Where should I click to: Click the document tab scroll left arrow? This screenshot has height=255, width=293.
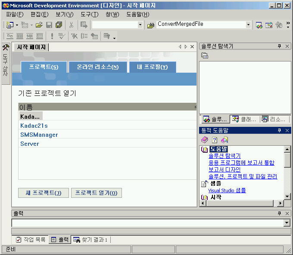click(180, 46)
